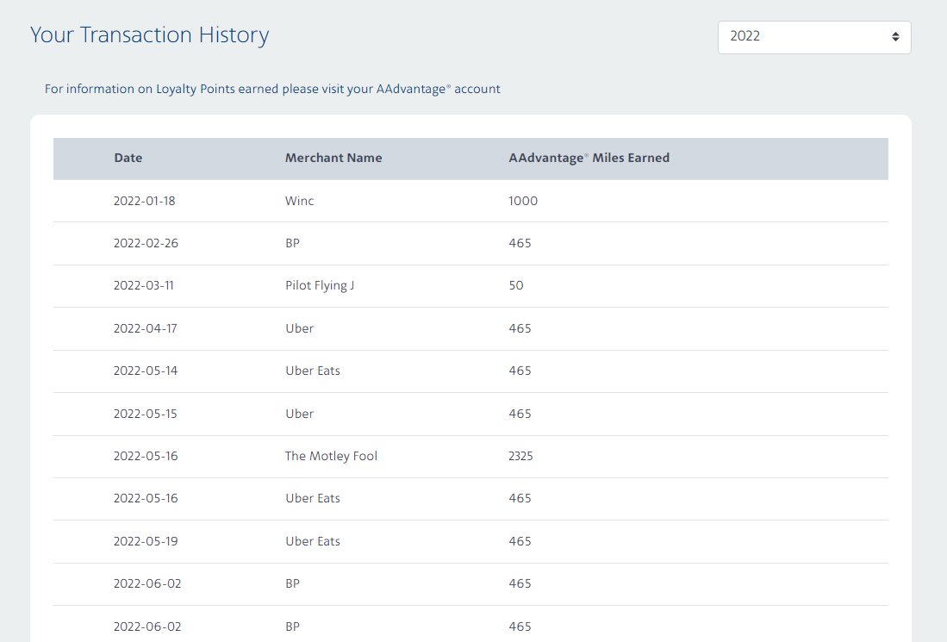Click the Loyalty Points information notice text

coord(272,89)
